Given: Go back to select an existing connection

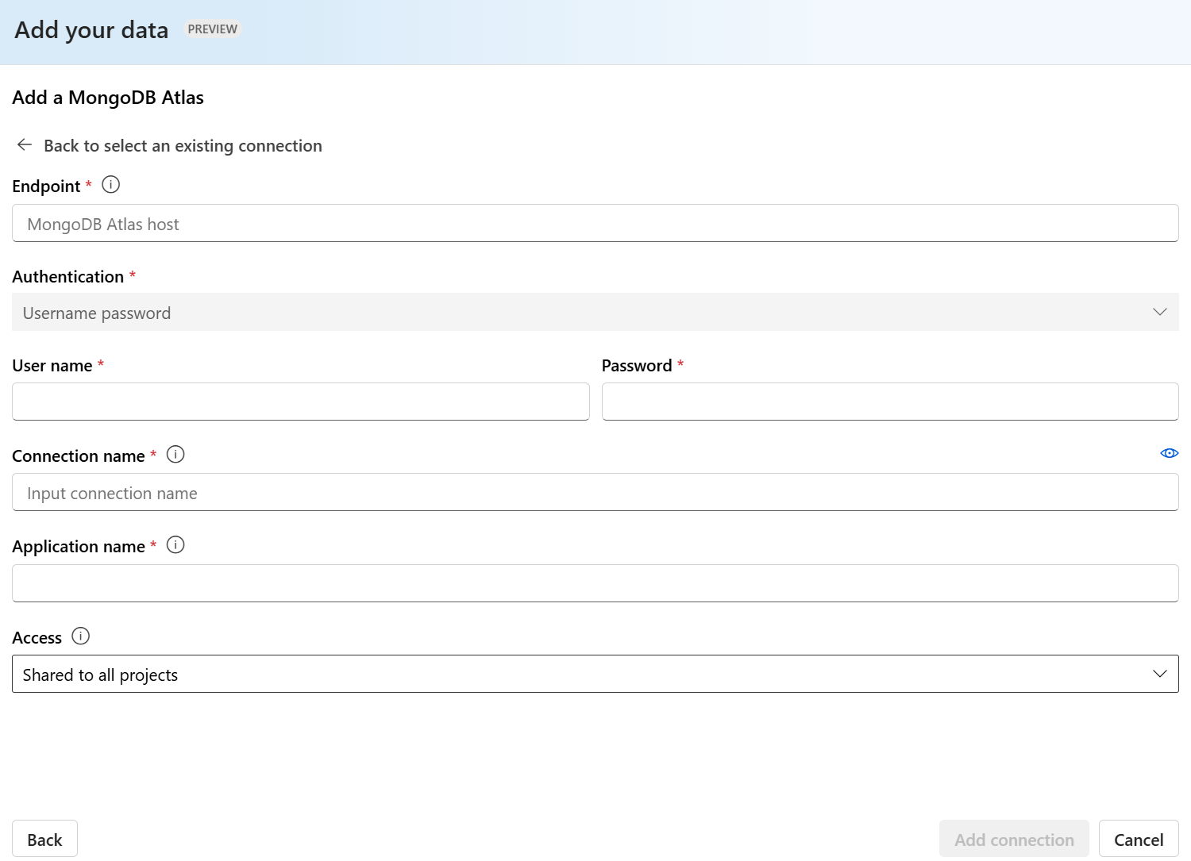Looking at the screenshot, I should click(x=183, y=146).
